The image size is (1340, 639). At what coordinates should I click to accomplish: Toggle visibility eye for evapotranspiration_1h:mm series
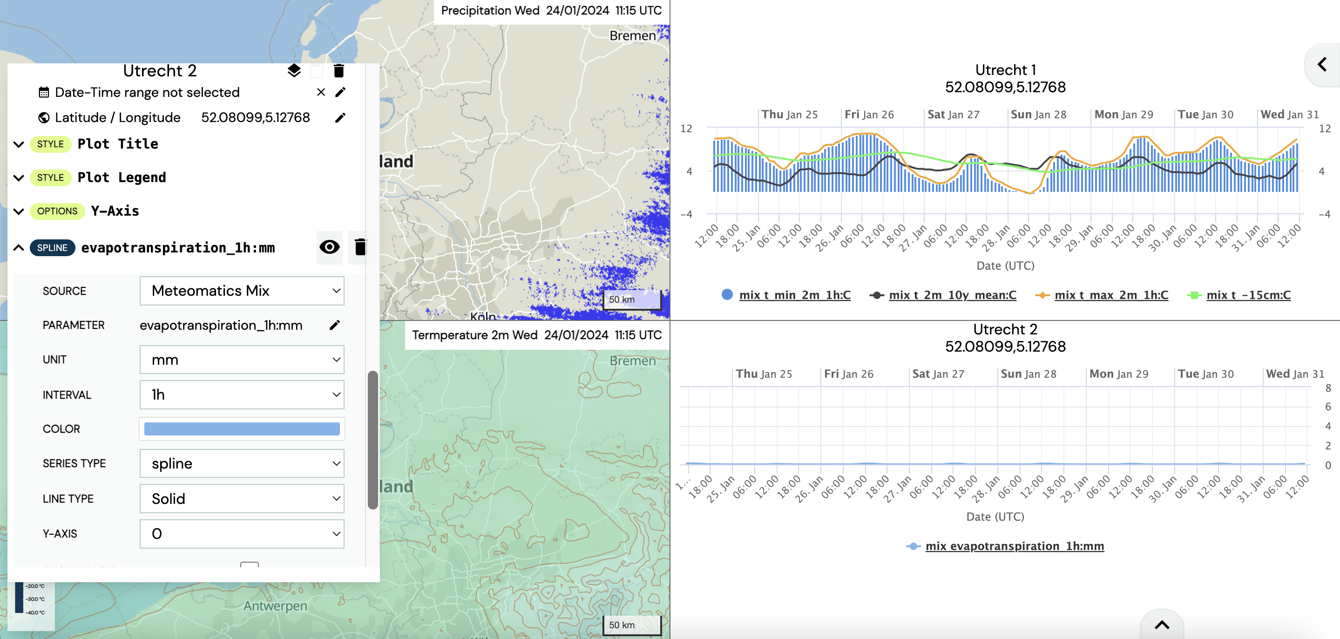click(x=329, y=247)
